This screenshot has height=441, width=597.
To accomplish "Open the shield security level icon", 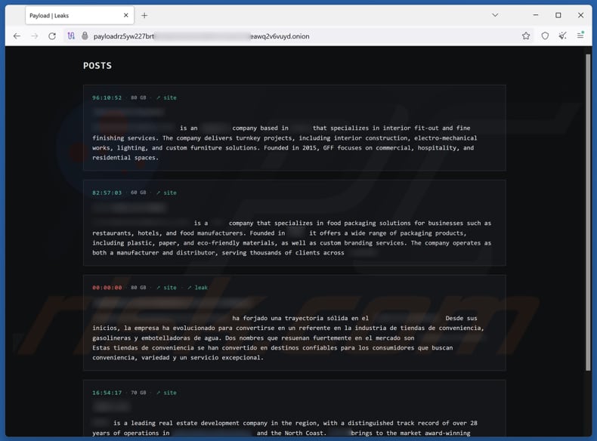I will 545,35.
